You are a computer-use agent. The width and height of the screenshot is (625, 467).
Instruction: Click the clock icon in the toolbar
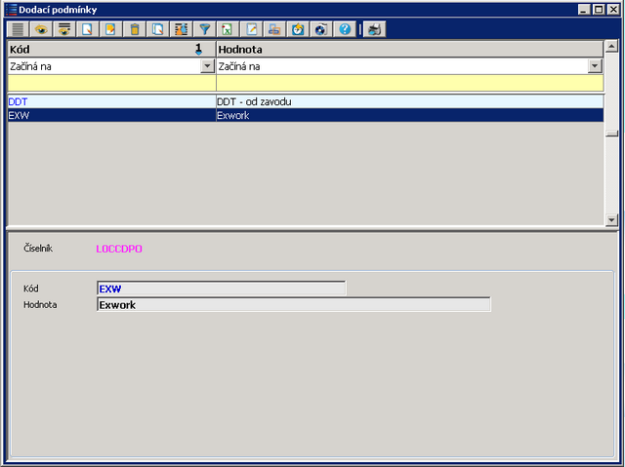tap(298, 29)
